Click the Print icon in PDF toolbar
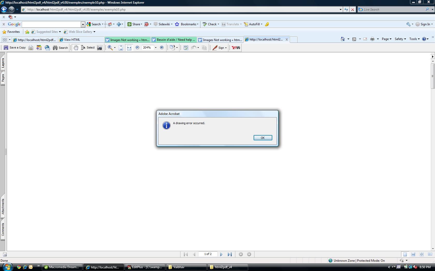The width and height of the screenshot is (435, 271). tap(31, 48)
